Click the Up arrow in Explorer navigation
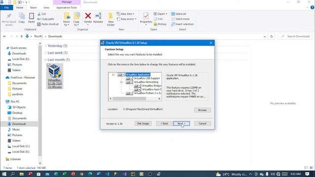 pyautogui.click(x=22, y=36)
